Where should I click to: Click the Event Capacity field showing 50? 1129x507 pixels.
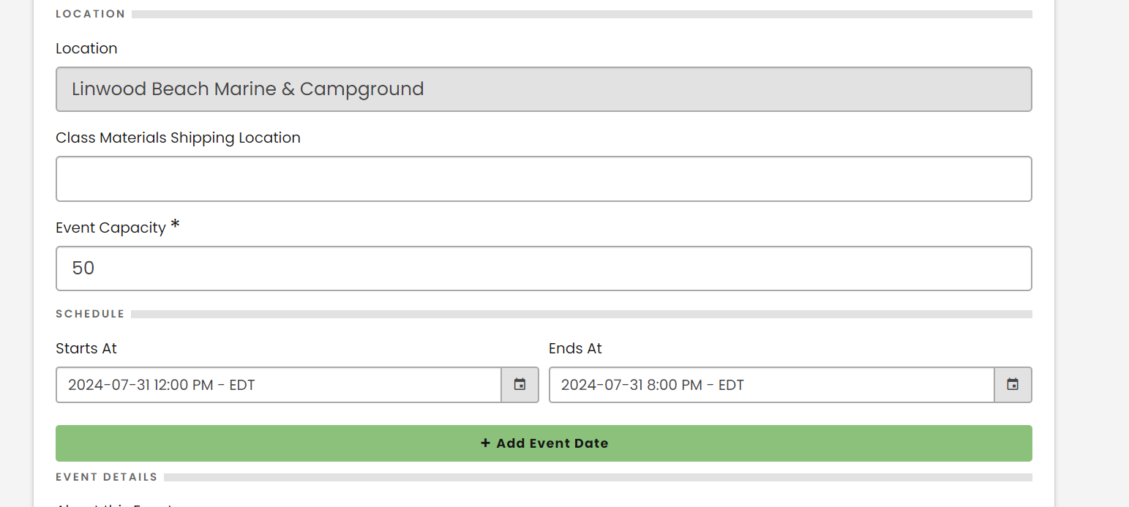coord(544,268)
